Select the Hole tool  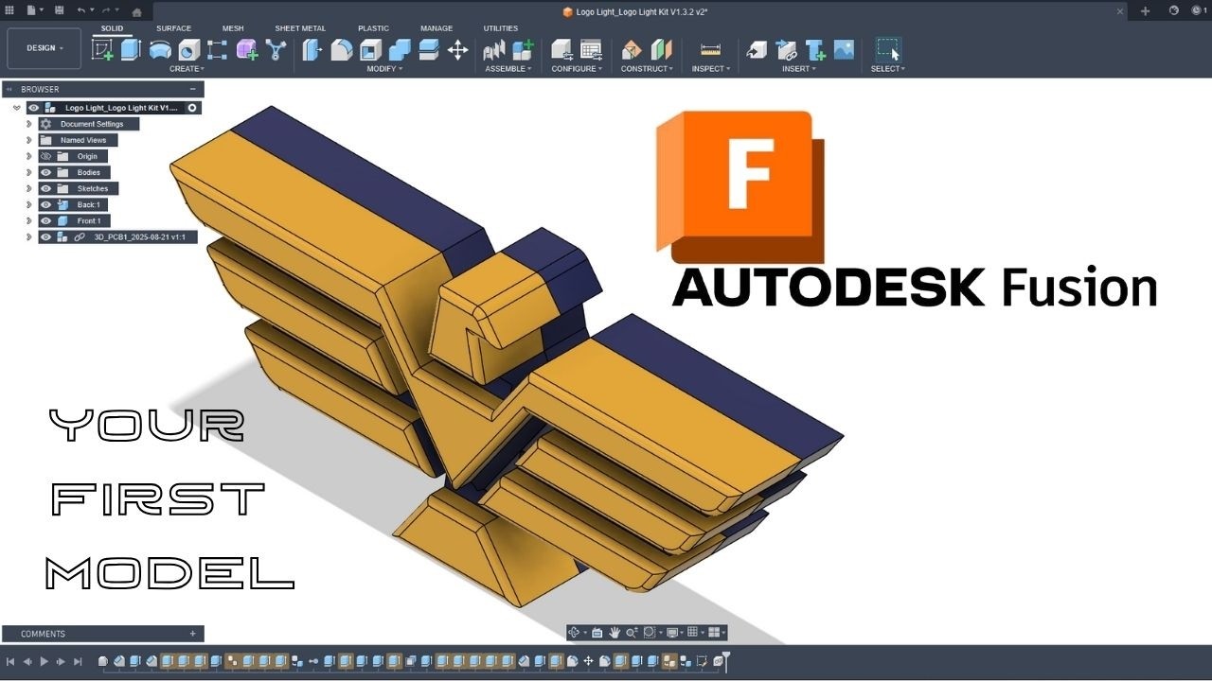189,49
